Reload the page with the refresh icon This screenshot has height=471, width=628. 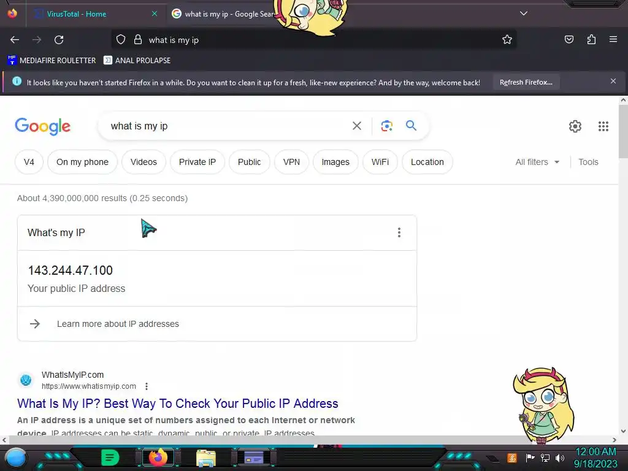(x=59, y=40)
